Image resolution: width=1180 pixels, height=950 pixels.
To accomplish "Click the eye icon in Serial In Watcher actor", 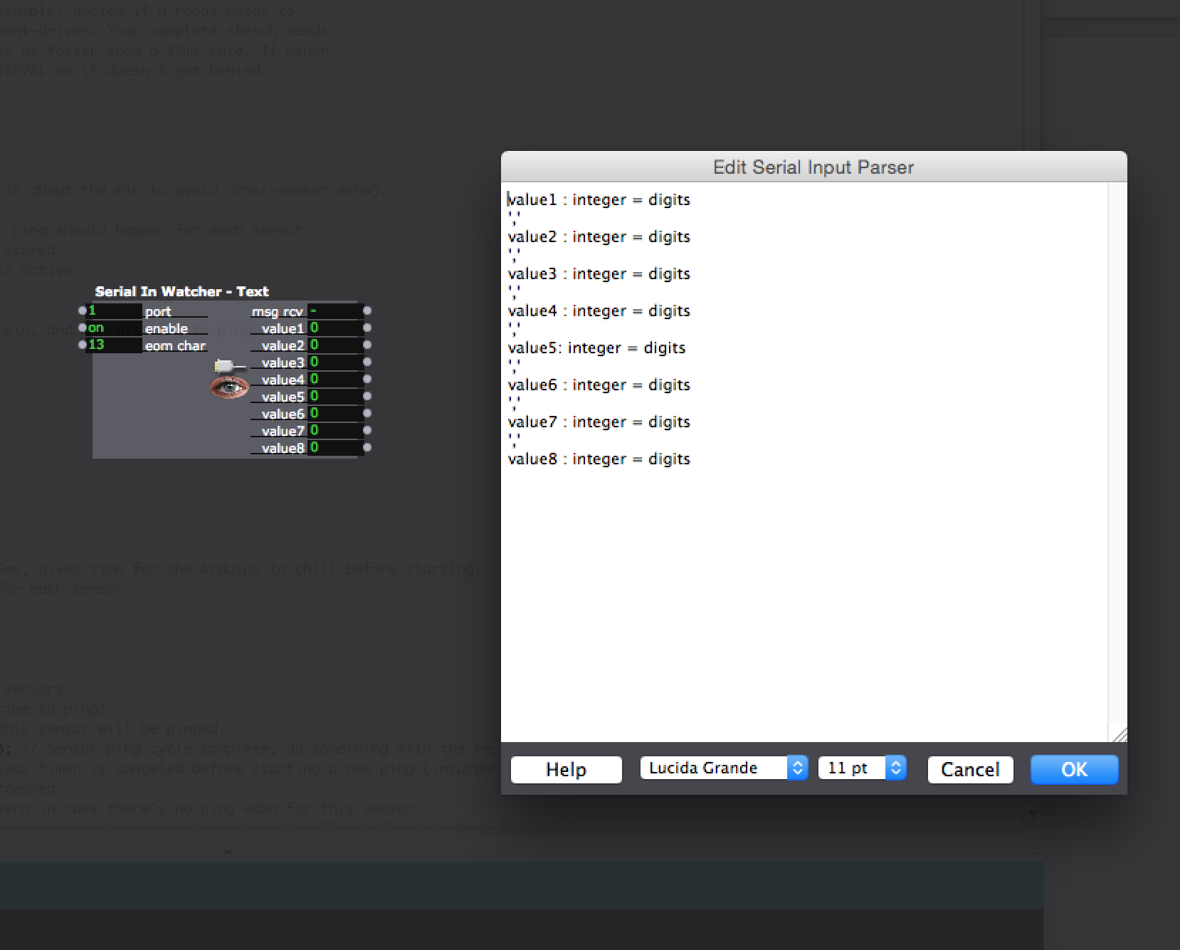I will click(x=228, y=387).
